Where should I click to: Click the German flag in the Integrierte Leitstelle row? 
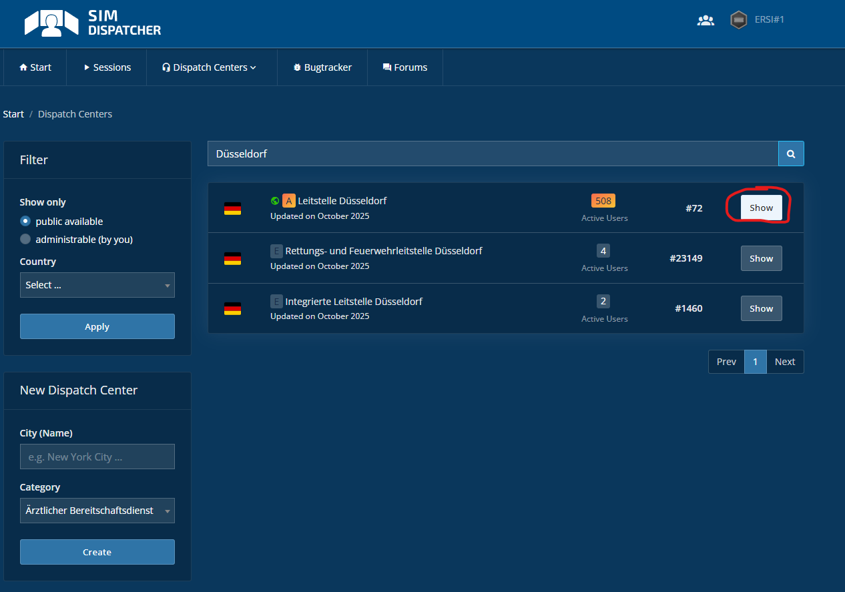(x=232, y=309)
